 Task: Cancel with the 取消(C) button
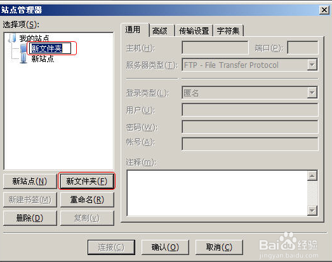click(x=219, y=247)
